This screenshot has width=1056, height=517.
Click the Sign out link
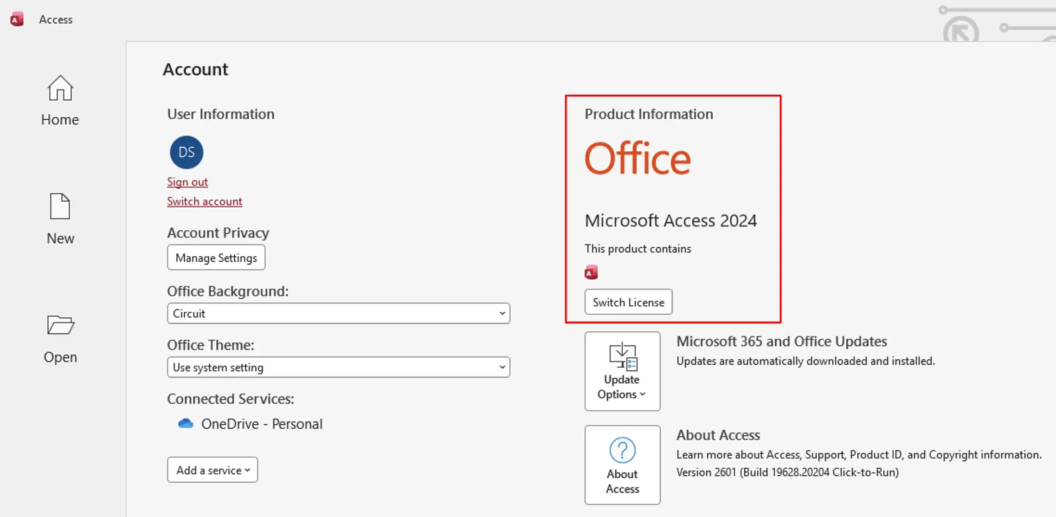tap(187, 182)
